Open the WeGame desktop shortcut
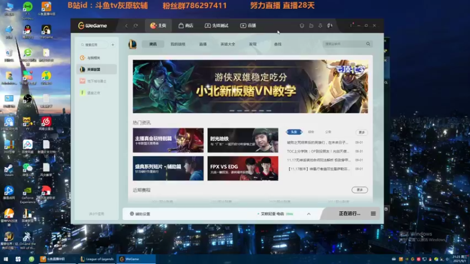The height and width of the screenshot is (264, 470). pos(46,32)
